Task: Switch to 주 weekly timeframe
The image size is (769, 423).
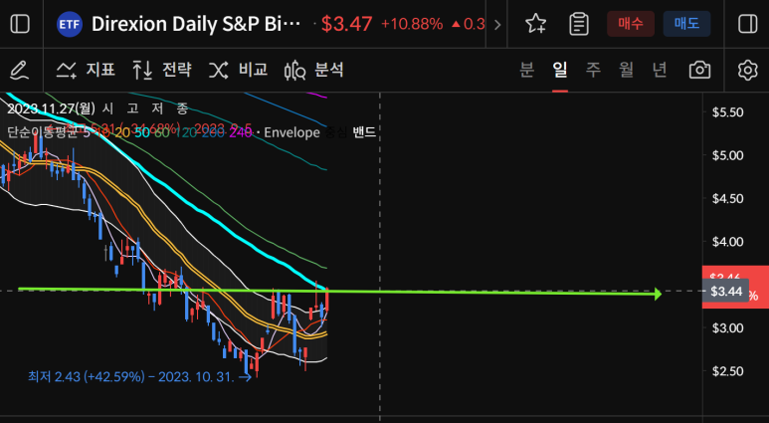Action: (x=594, y=71)
